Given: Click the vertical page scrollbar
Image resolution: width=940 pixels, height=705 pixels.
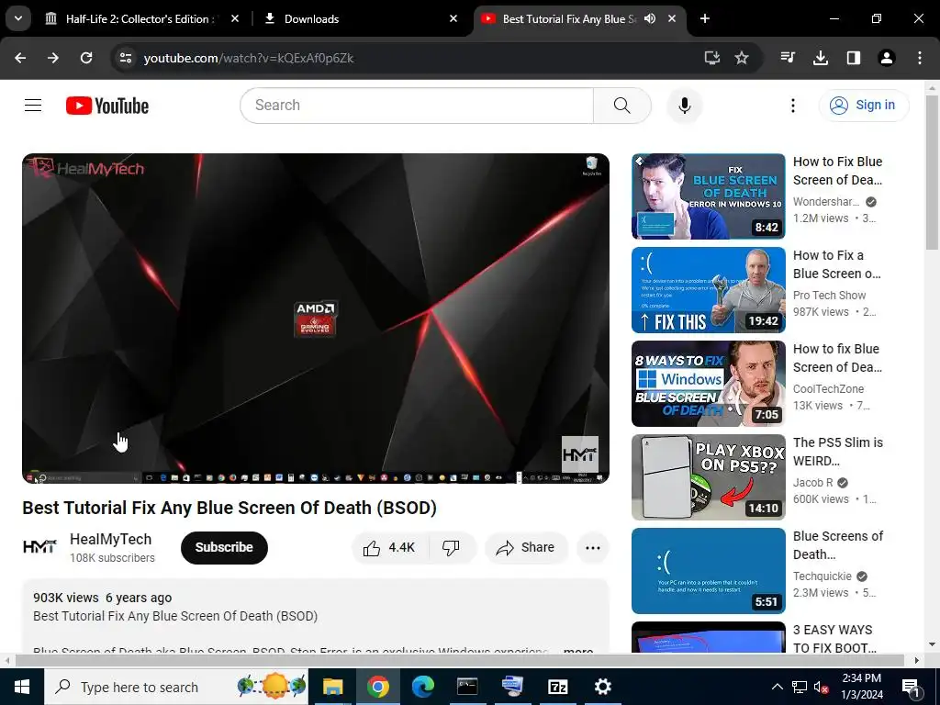Looking at the screenshot, I should (932, 173).
